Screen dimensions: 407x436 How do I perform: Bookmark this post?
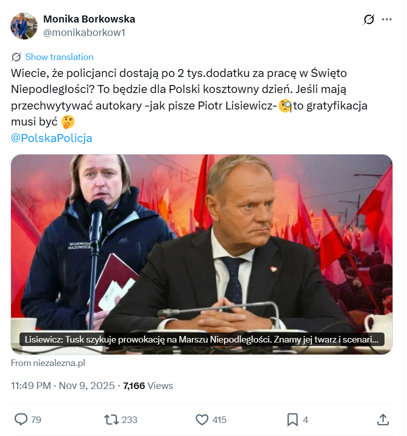(x=293, y=420)
